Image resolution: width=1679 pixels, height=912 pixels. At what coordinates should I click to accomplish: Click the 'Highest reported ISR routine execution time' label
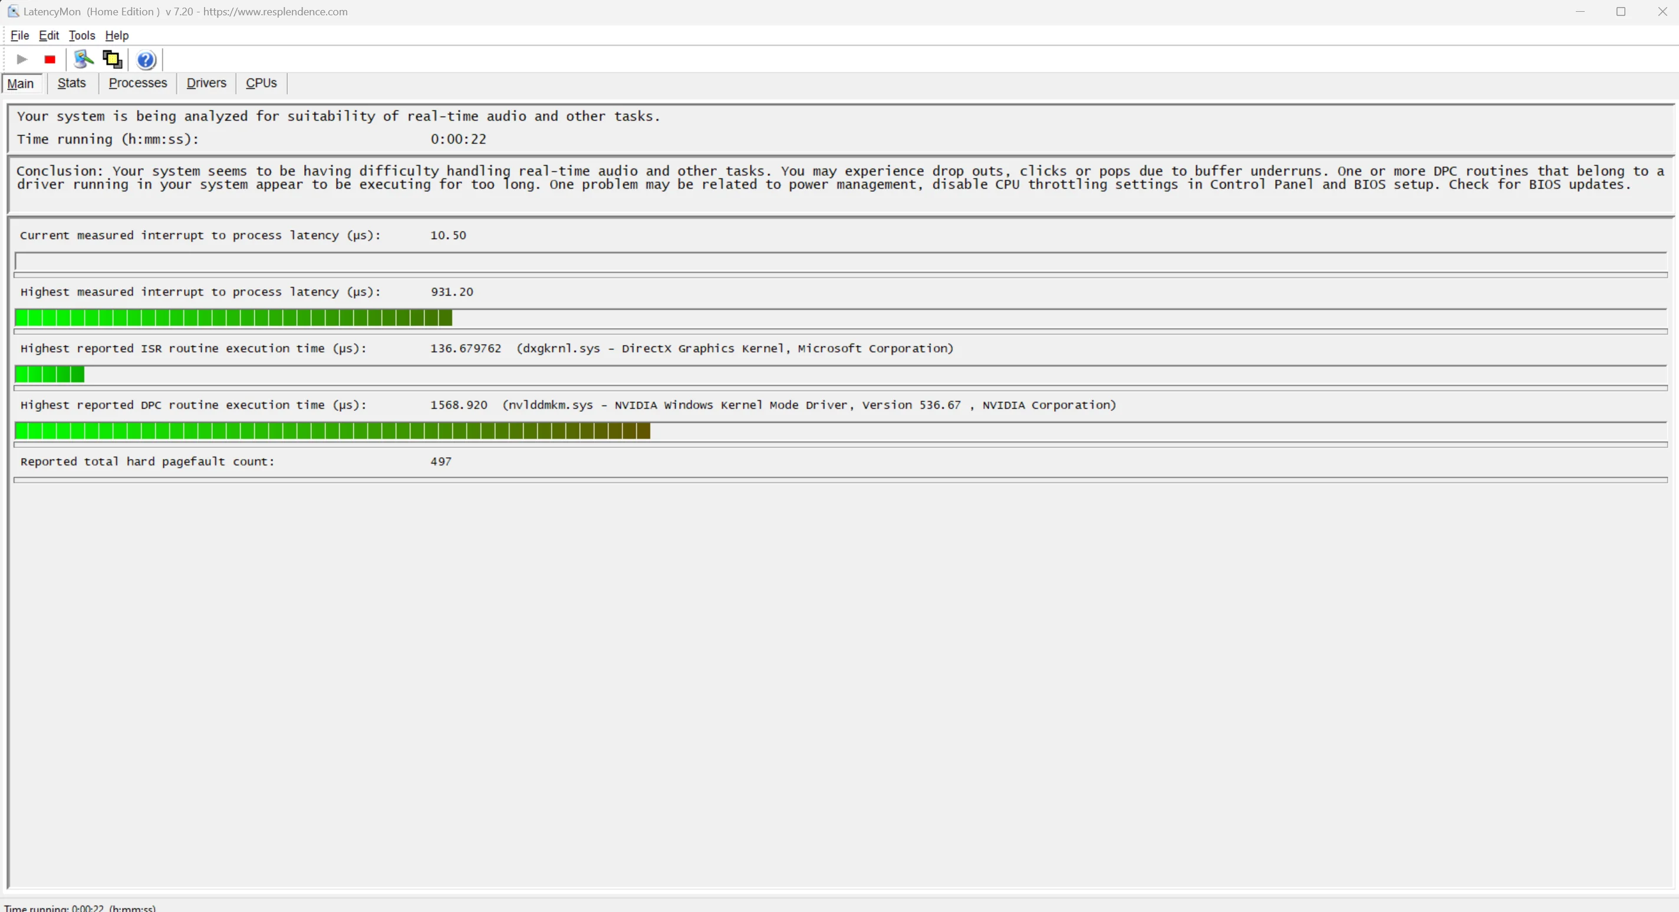[193, 349]
